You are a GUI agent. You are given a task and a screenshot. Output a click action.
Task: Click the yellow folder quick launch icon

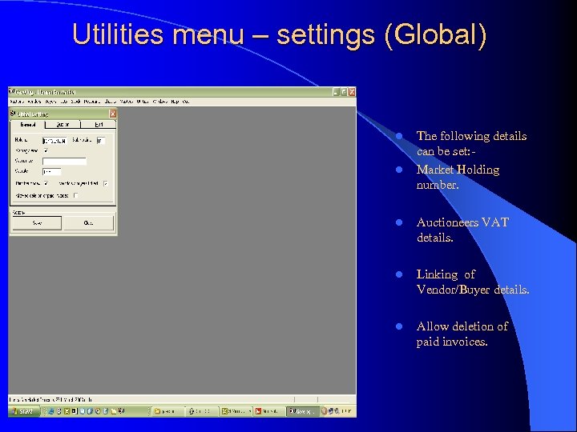113,411
